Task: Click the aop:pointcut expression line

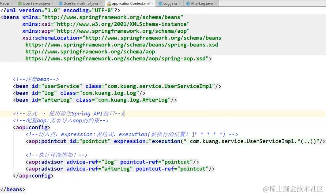Action: [x=175, y=141]
